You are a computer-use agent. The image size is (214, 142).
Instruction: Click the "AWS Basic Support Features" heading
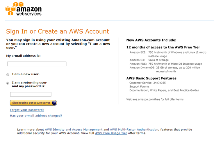(x=151, y=78)
